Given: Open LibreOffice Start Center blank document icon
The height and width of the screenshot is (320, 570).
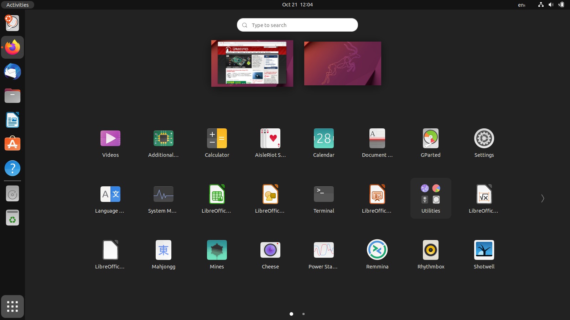Looking at the screenshot, I should pos(110,255).
